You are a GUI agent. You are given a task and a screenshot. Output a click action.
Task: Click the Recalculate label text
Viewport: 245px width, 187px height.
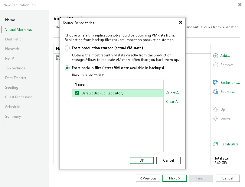[x=229, y=144]
